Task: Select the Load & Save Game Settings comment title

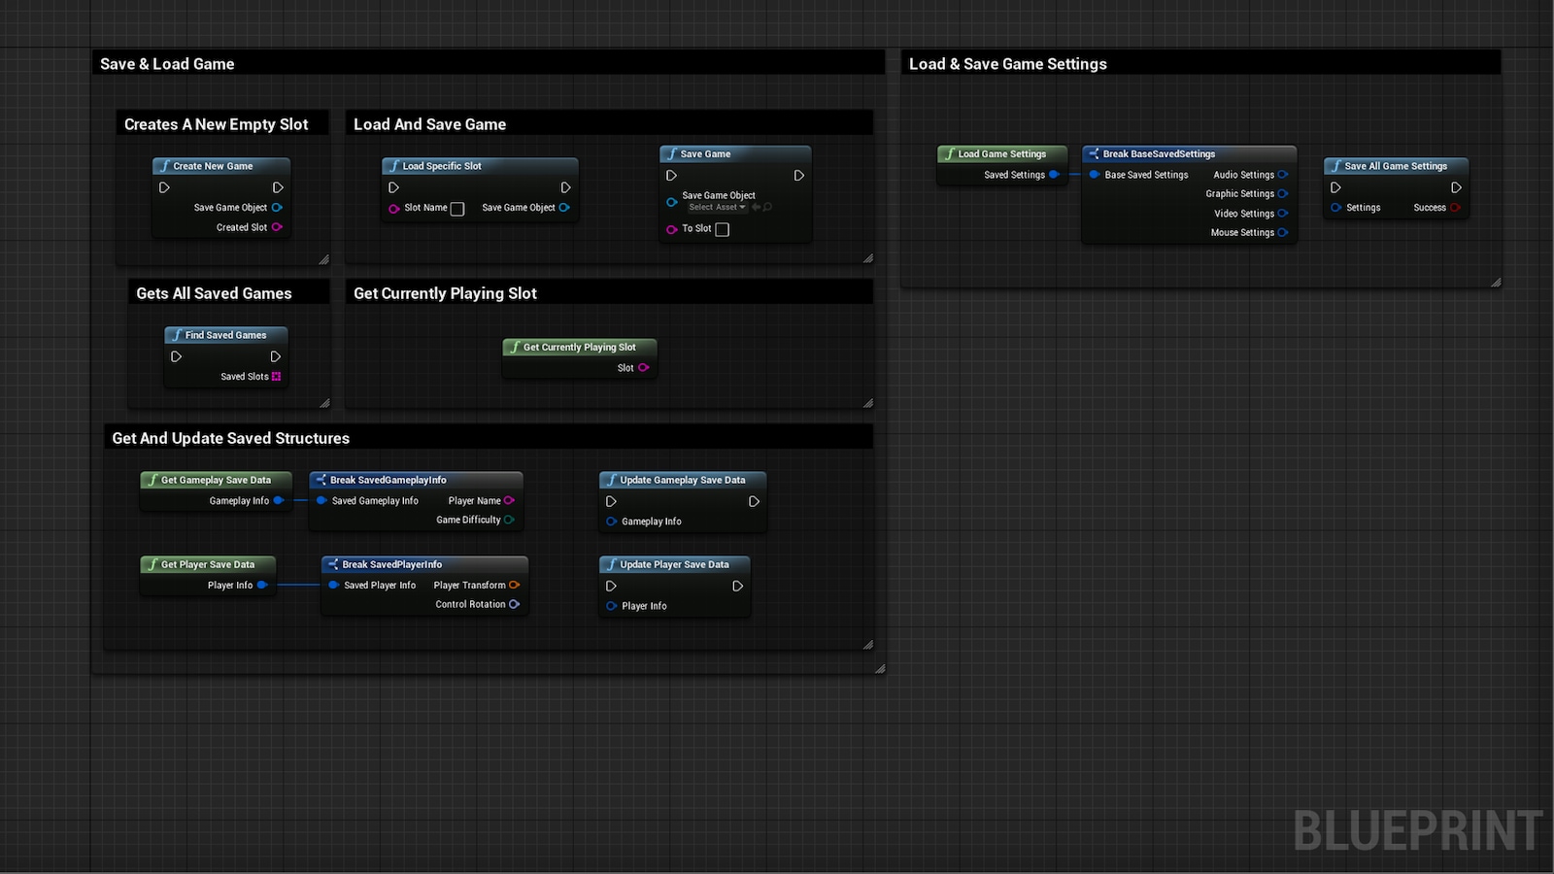Action: point(1008,64)
